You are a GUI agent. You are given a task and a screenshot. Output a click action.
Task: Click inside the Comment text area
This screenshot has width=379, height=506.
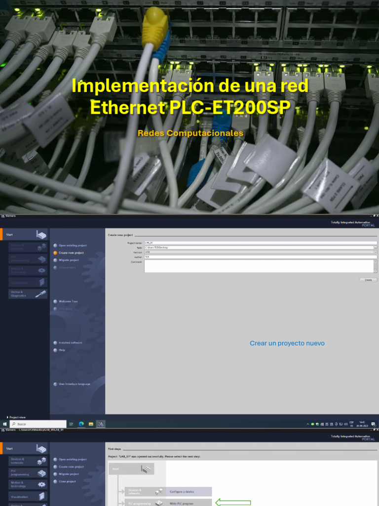point(259,266)
